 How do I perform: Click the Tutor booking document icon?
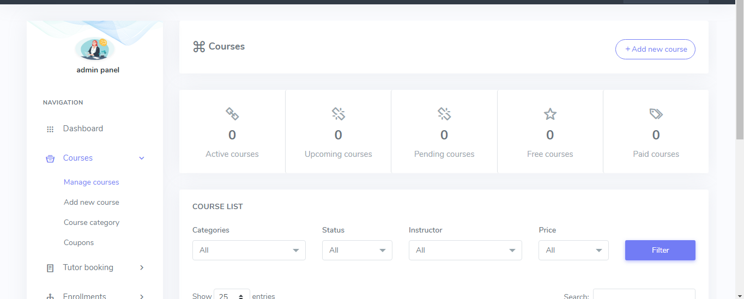tap(50, 268)
